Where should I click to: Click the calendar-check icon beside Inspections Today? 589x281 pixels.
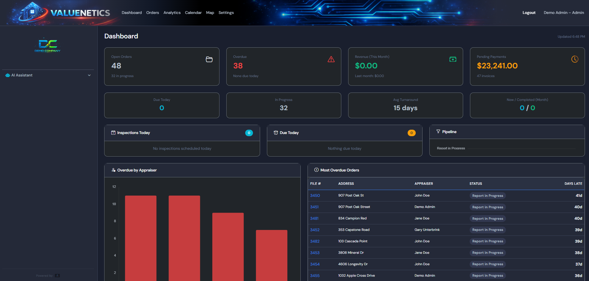pyautogui.click(x=113, y=132)
